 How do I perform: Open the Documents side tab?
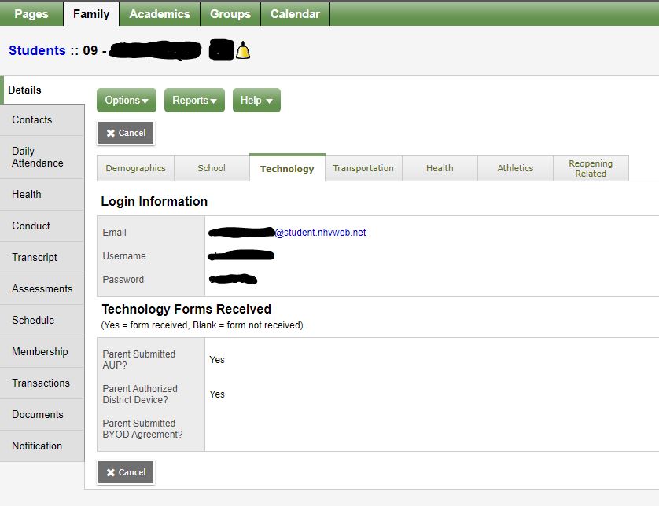[38, 415]
